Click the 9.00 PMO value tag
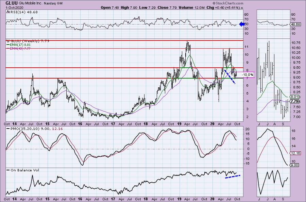 (295, 165)
